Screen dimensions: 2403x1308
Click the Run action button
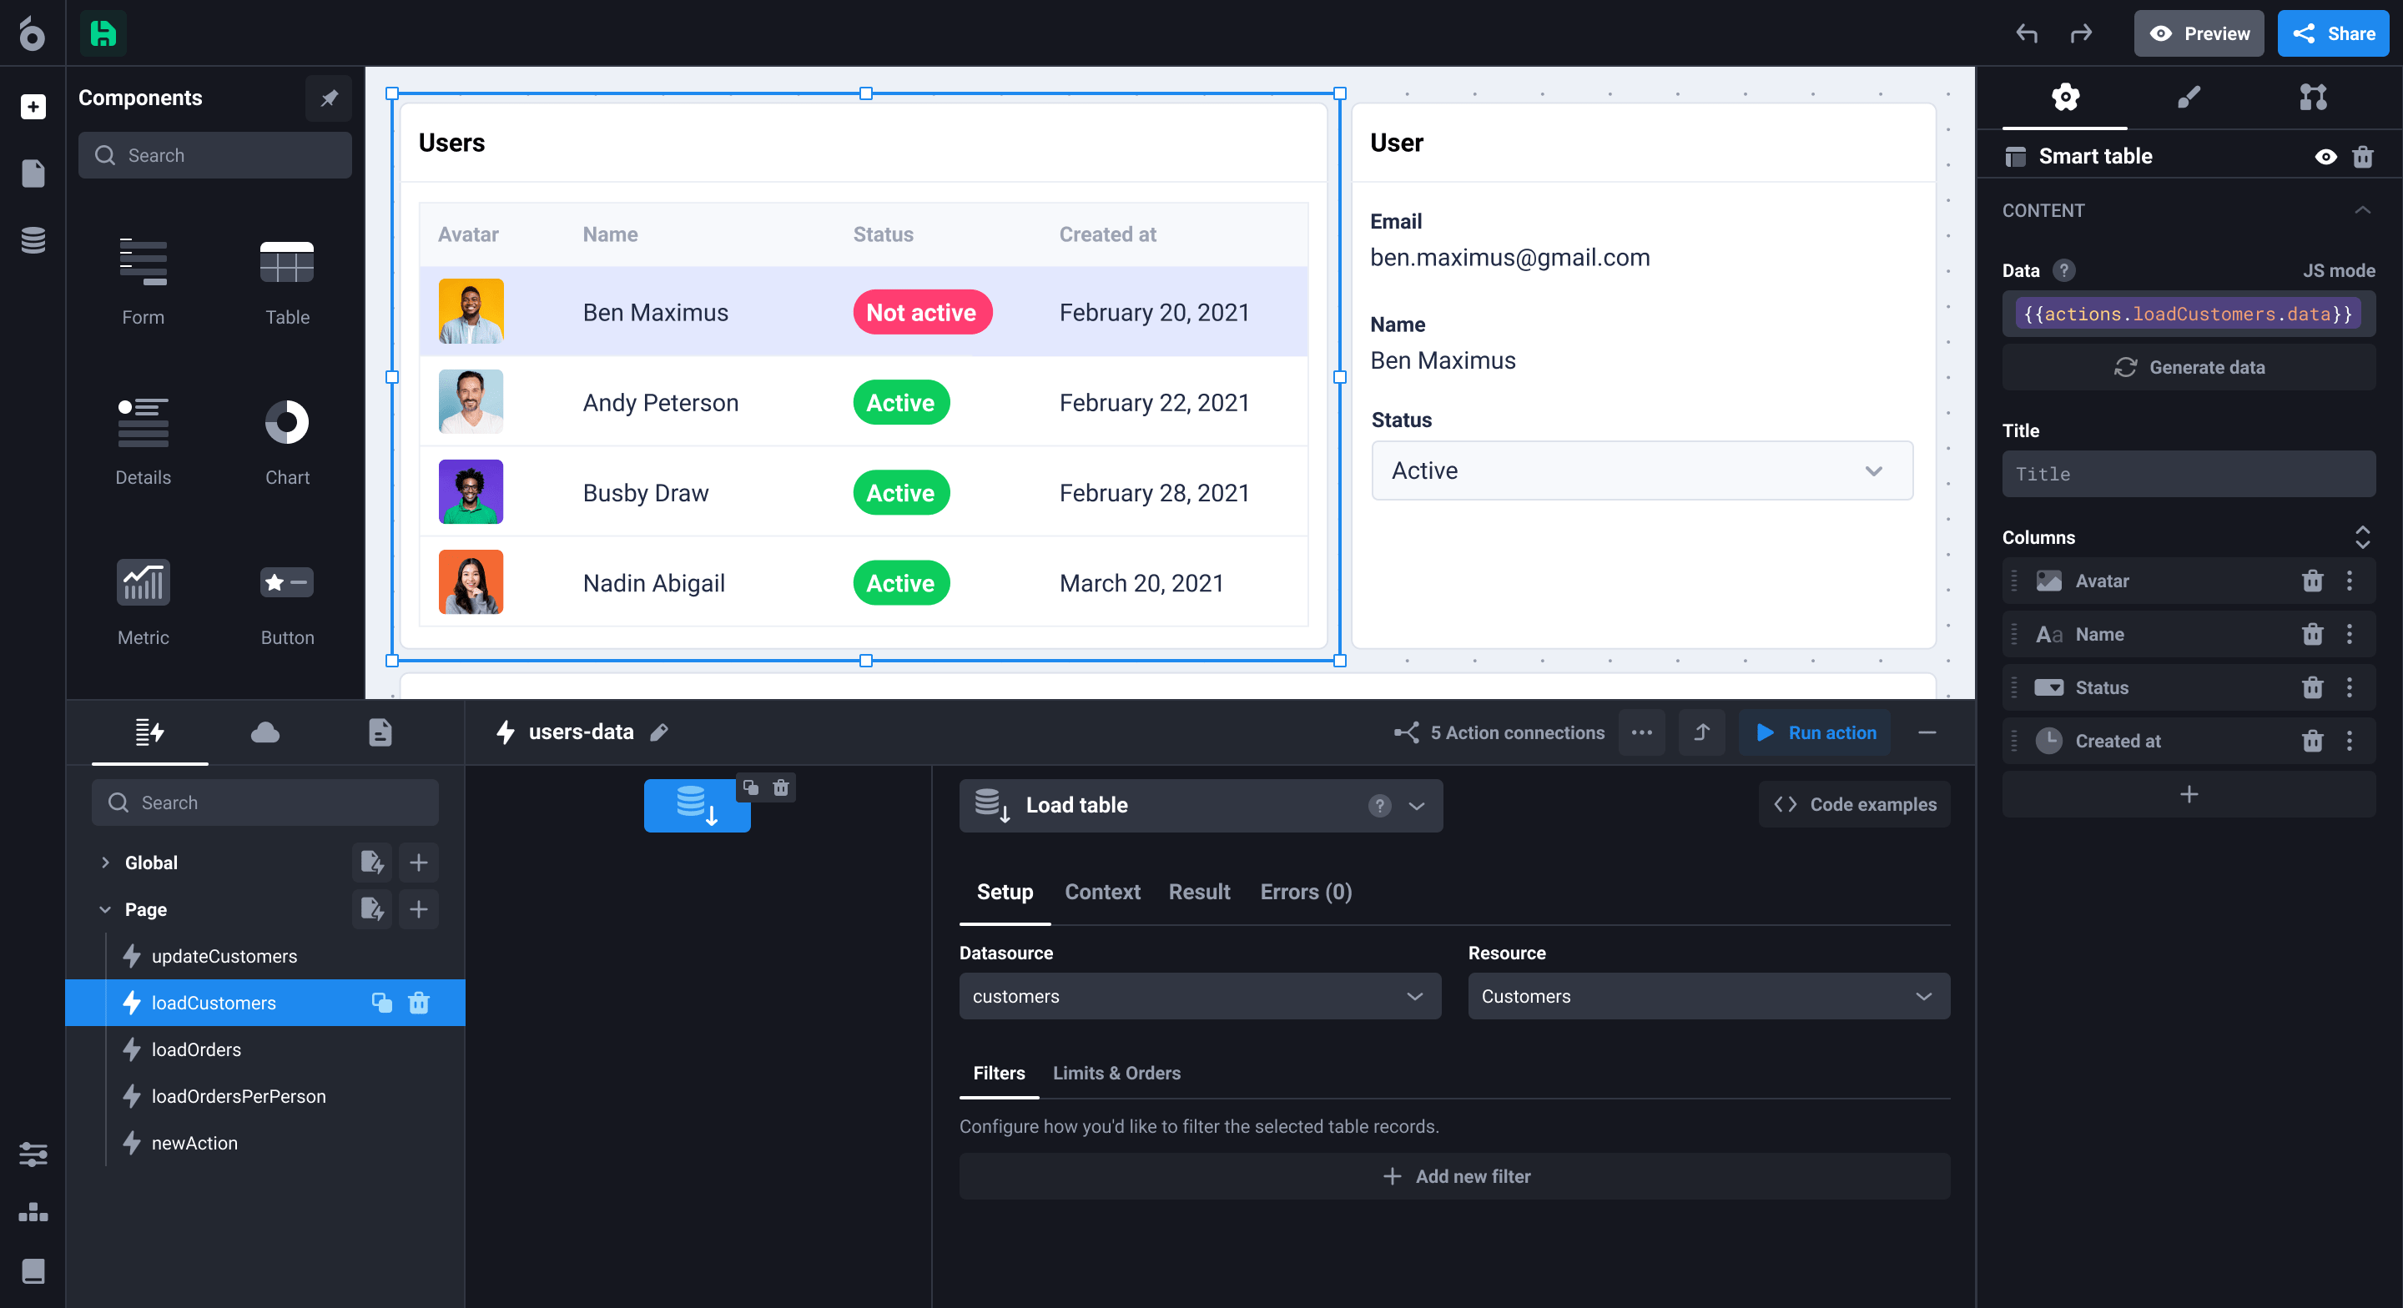click(1813, 732)
